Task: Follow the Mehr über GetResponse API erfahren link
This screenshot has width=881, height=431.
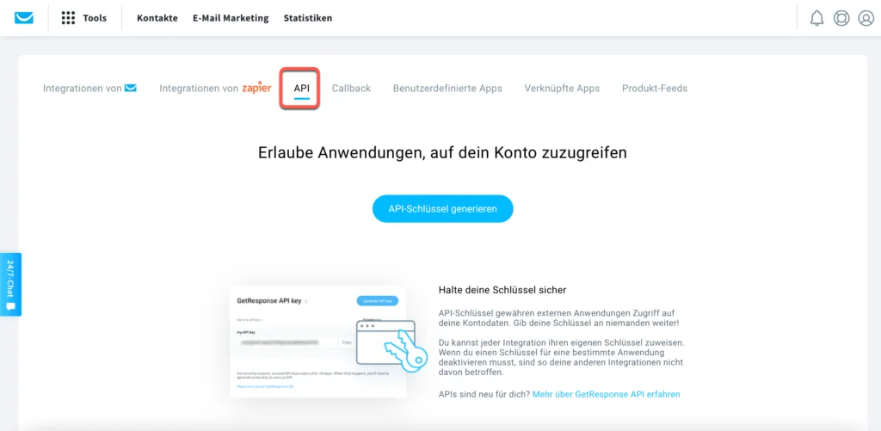Action: (607, 394)
